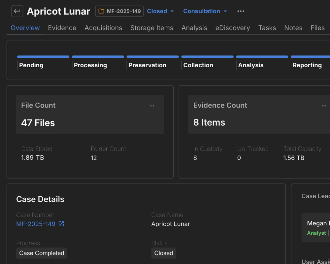
Task: Click the Case Completed progress chip
Action: [42, 253]
